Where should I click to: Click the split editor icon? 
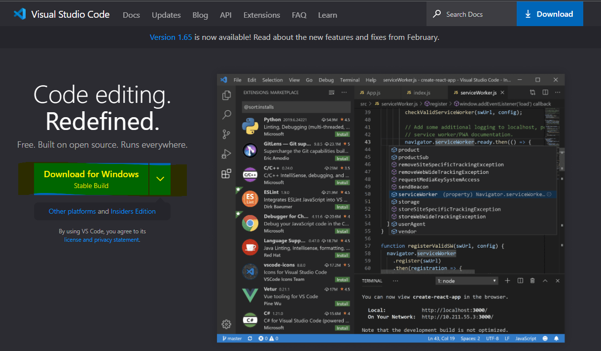point(545,93)
